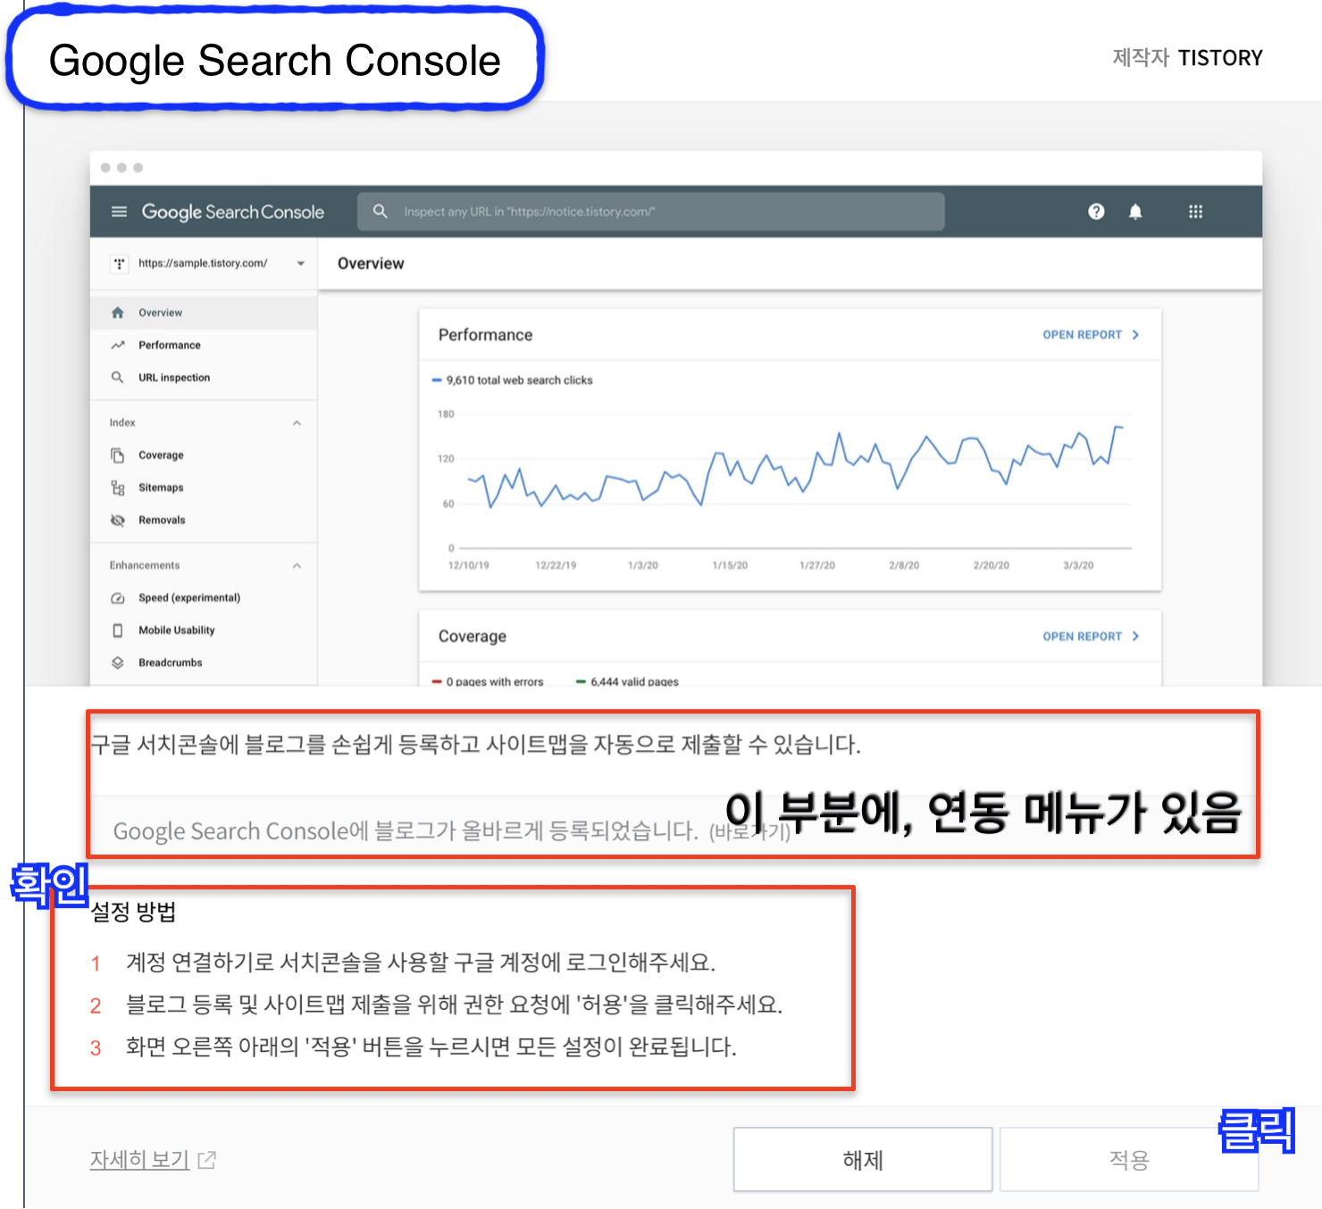Screen dimensions: 1322x1209
Task: Select Speed (experimental) in the sidebar
Action: pyautogui.click(x=204, y=598)
